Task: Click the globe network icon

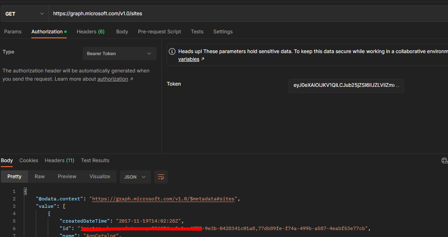Action: 445,160
